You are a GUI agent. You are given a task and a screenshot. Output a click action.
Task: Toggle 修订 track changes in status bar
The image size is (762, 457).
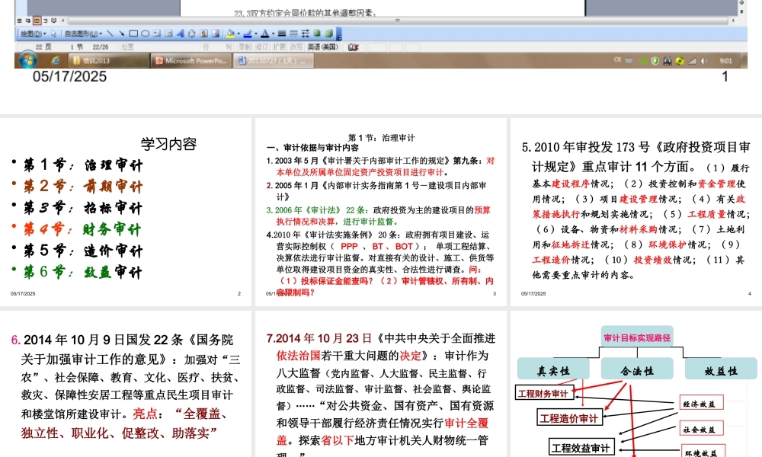click(262, 47)
